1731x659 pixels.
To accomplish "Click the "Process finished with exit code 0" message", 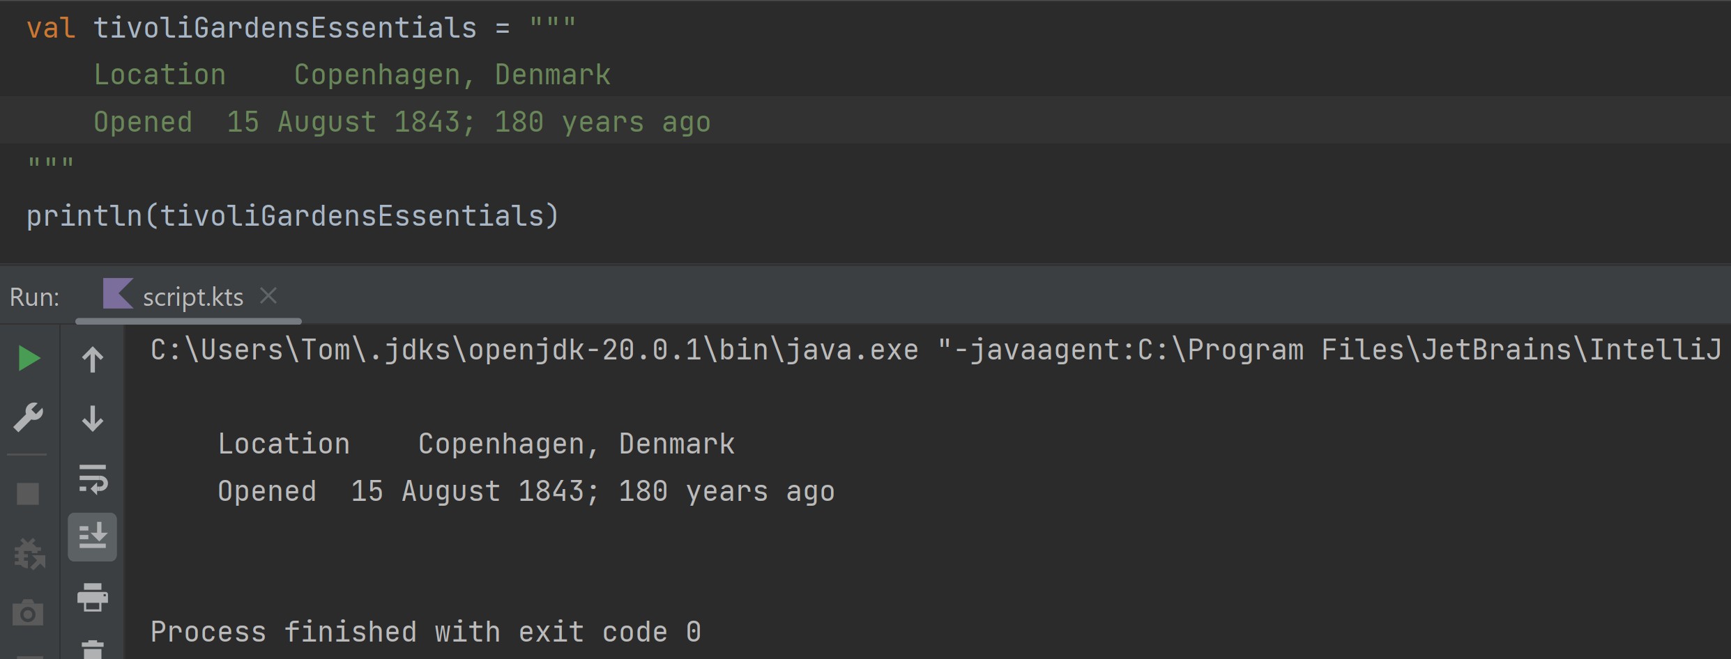I will click(425, 632).
